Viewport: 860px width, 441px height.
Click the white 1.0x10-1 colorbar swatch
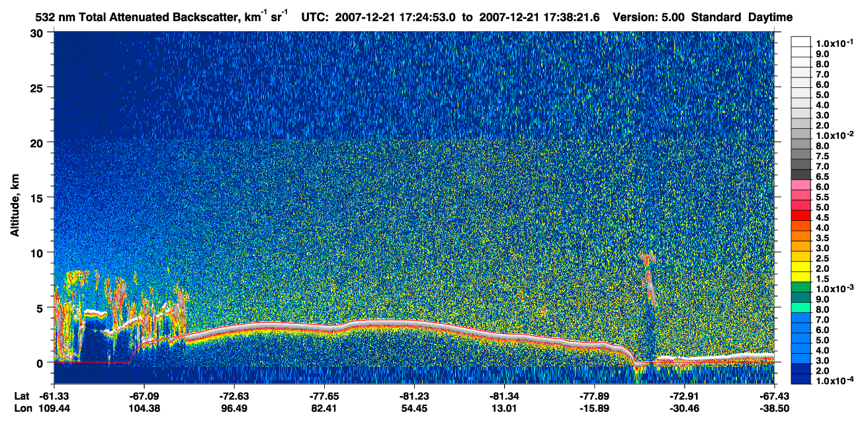(x=801, y=41)
